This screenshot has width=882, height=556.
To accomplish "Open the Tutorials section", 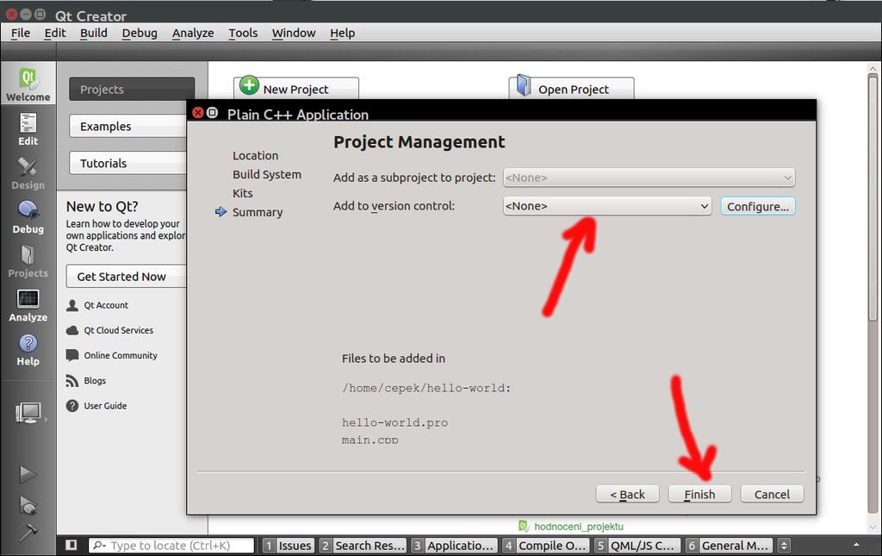I will point(128,163).
